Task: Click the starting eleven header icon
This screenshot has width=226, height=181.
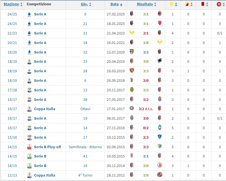Action: [218, 4]
